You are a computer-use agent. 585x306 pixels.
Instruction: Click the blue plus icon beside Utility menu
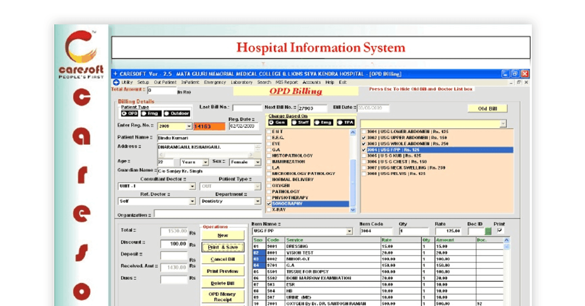pyautogui.click(x=116, y=82)
